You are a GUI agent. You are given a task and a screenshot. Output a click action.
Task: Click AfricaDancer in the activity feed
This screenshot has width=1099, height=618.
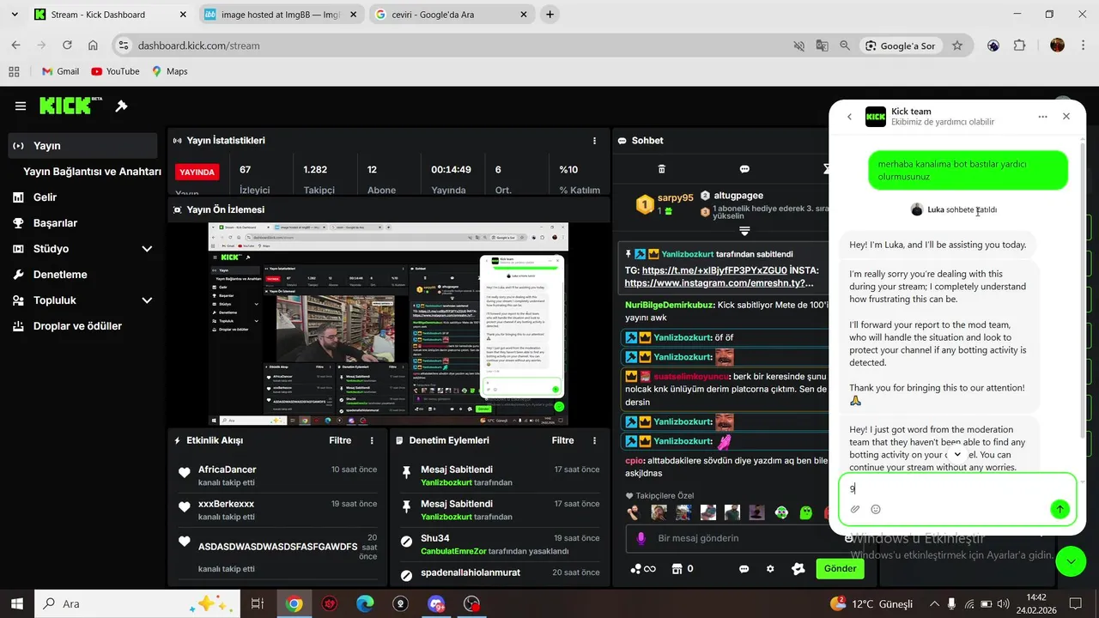[x=227, y=470]
